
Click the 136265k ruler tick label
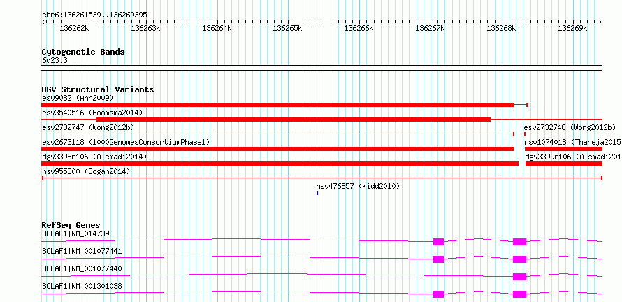[288, 29]
